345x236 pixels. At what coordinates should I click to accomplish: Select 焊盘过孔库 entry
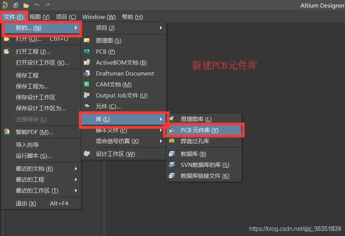[204, 141]
